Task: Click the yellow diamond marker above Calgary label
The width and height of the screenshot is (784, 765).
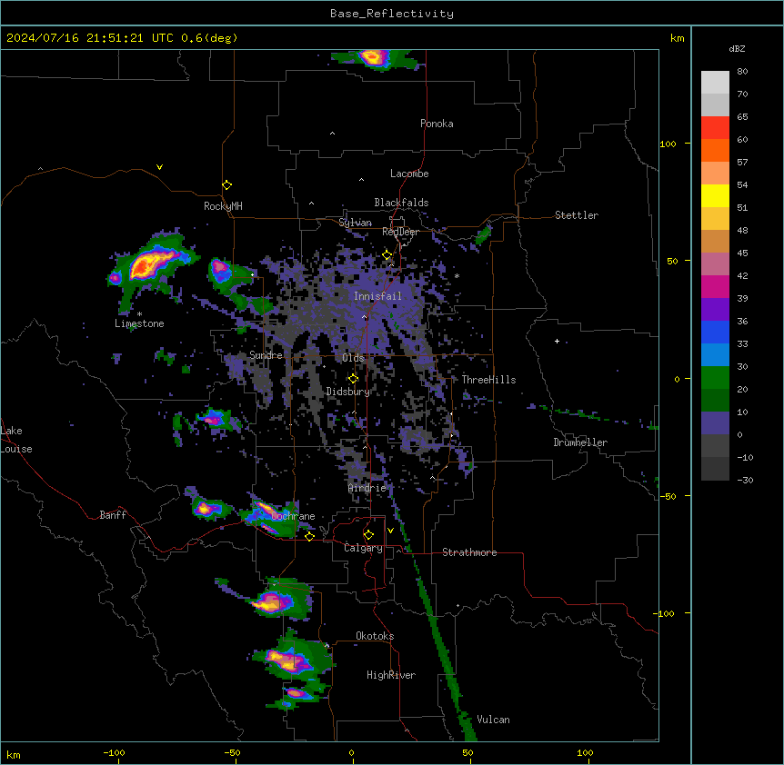Action: pos(368,535)
